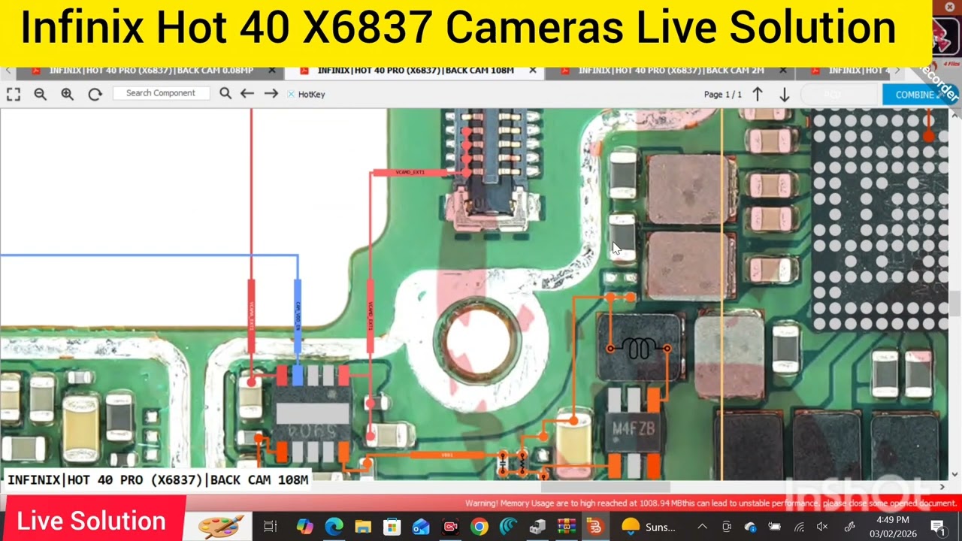The width and height of the screenshot is (962, 541).
Task: Click the M4FZB component on the board
Action: [634, 431]
